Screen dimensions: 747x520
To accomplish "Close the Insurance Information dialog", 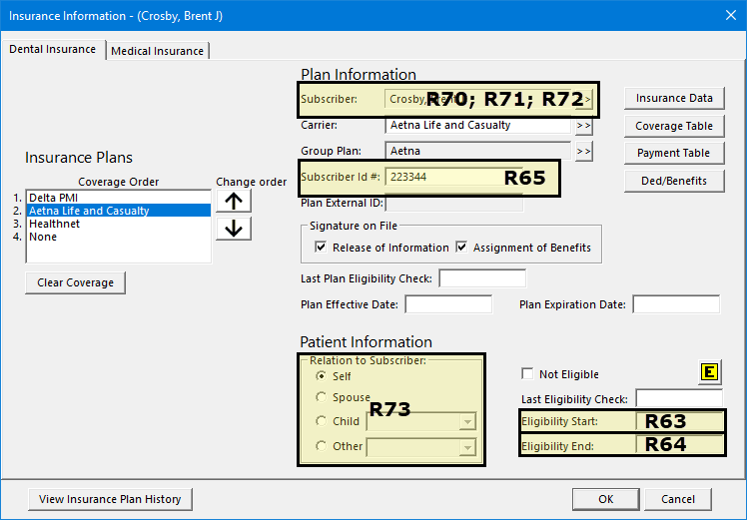I will (x=727, y=14).
